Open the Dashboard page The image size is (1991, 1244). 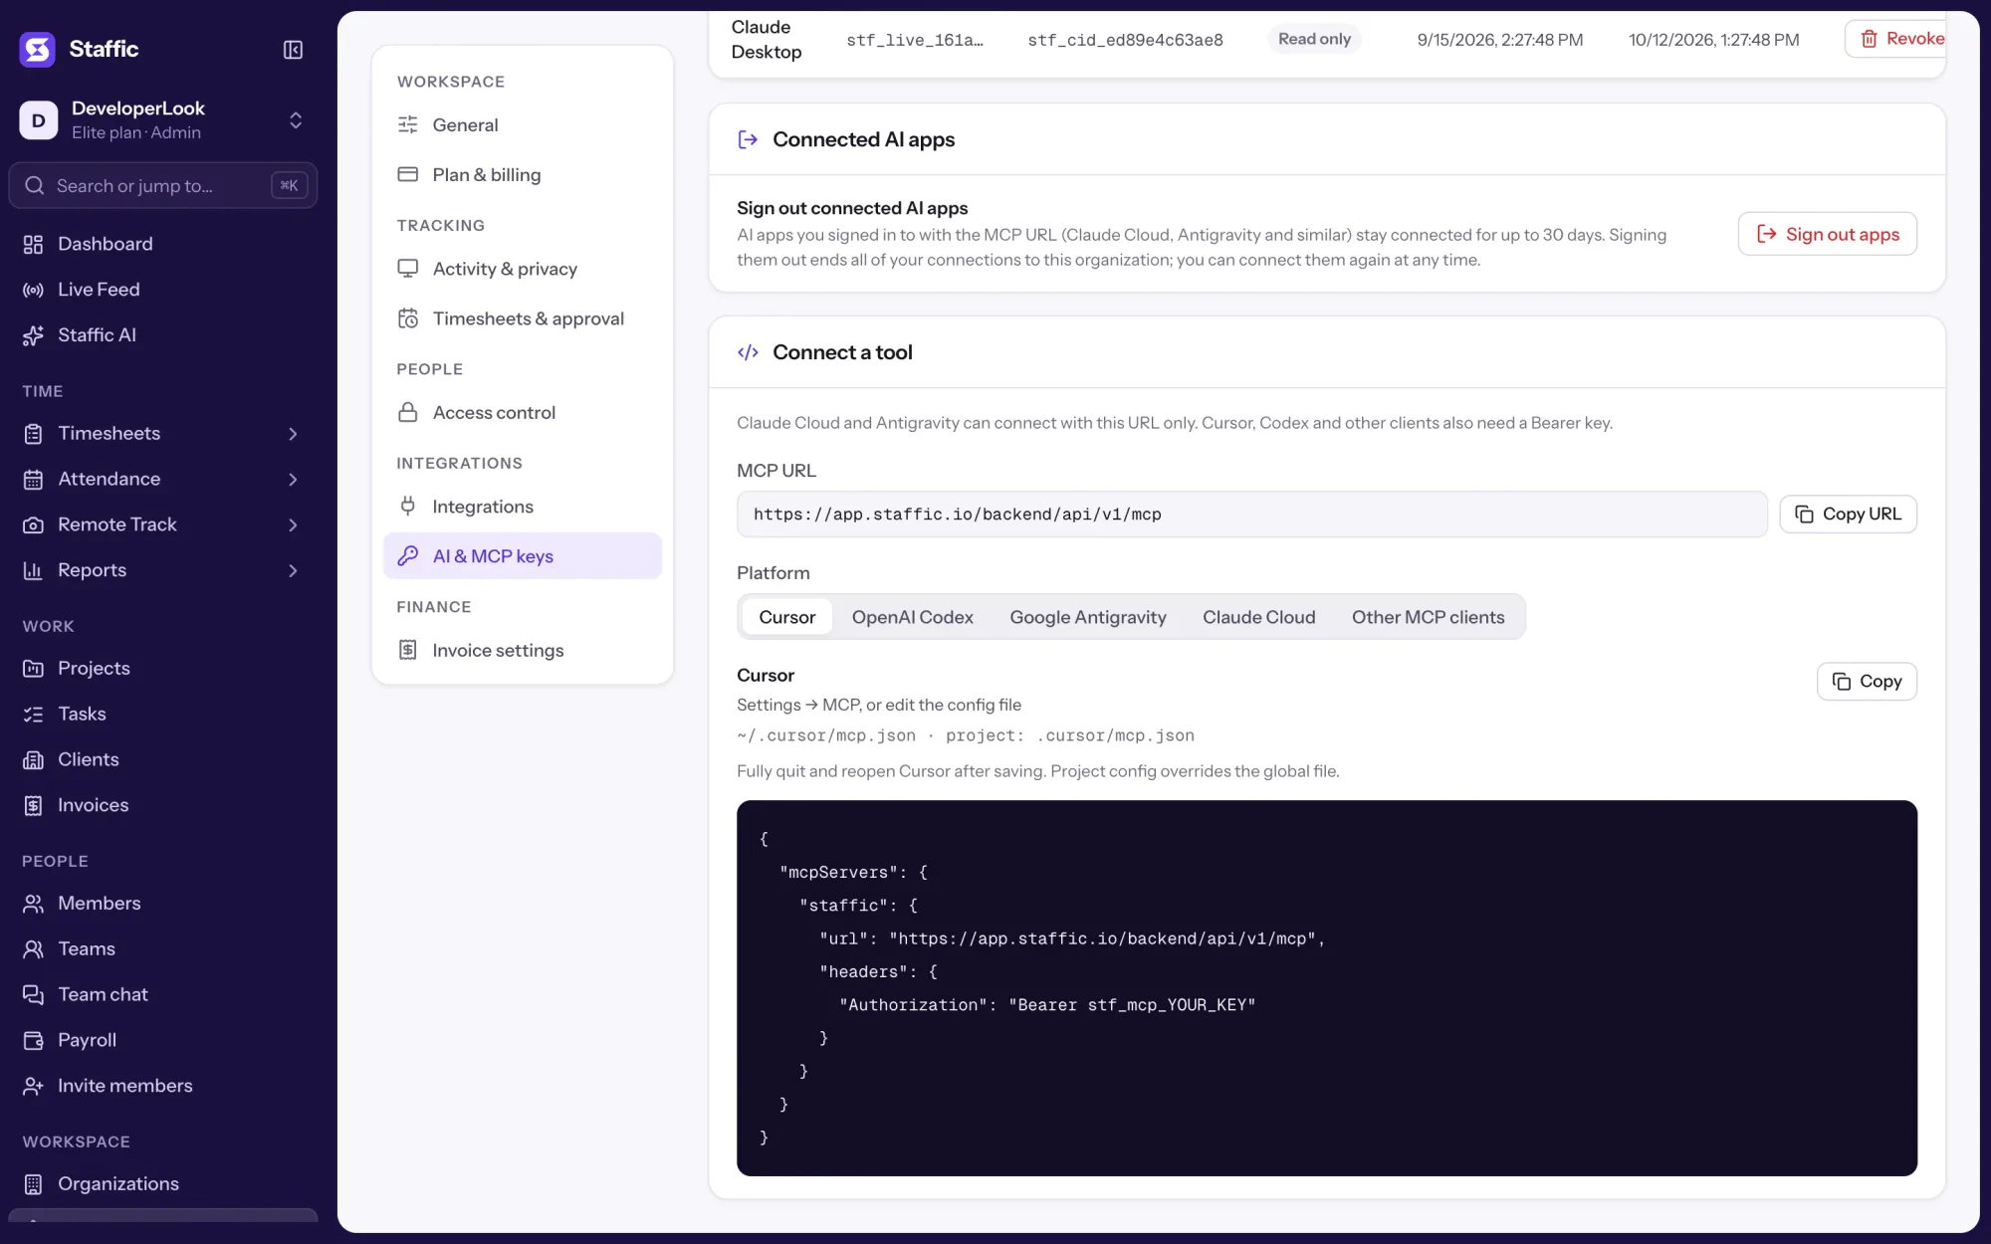pyautogui.click(x=162, y=244)
